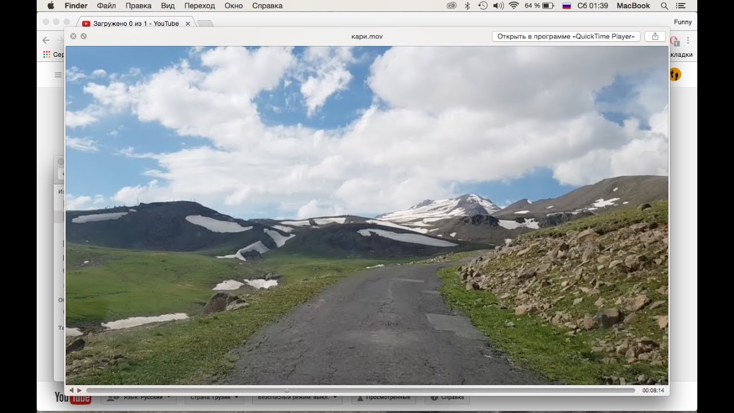This screenshot has width=734, height=413.
Task: Open the Файл menu
Action: (107, 6)
